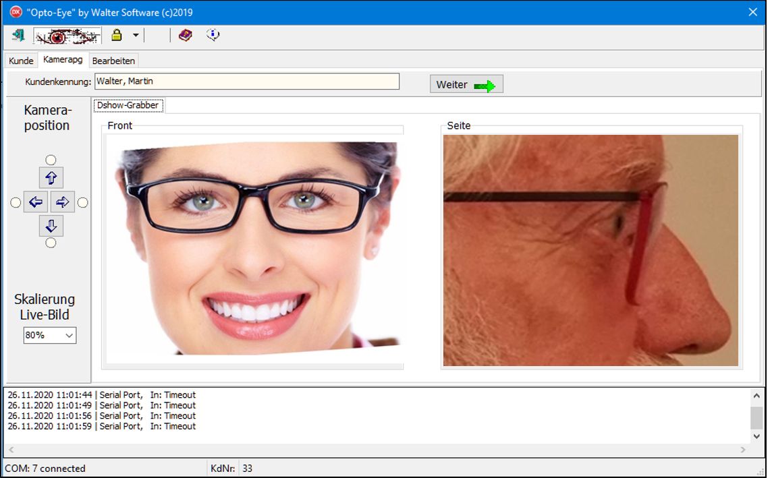Click the KdNr value 33 in status bar
Screen dimensions: 770x478
[x=248, y=469]
